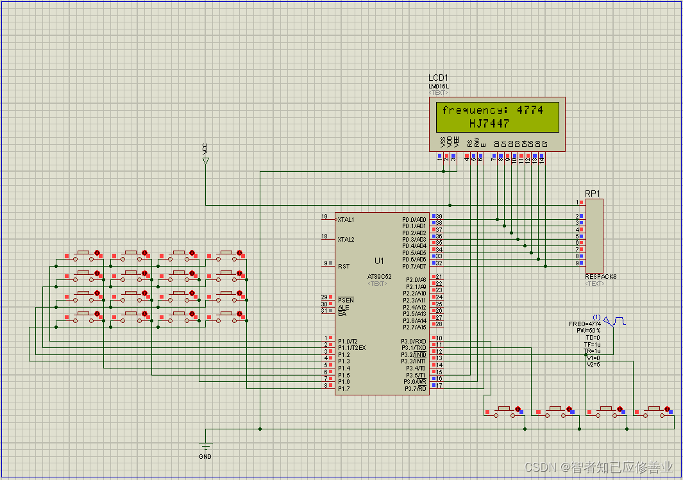Click the P0.0/AD0 pin label
The height and width of the screenshot is (480, 683).
[x=414, y=220]
